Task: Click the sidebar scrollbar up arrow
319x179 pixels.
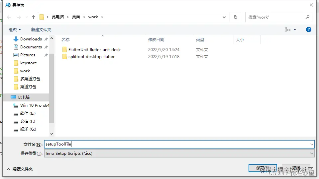Action: [x=52, y=38]
